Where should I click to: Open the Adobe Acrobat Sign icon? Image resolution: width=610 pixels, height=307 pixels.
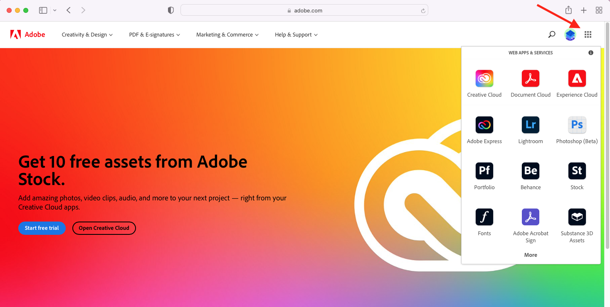pyautogui.click(x=531, y=217)
